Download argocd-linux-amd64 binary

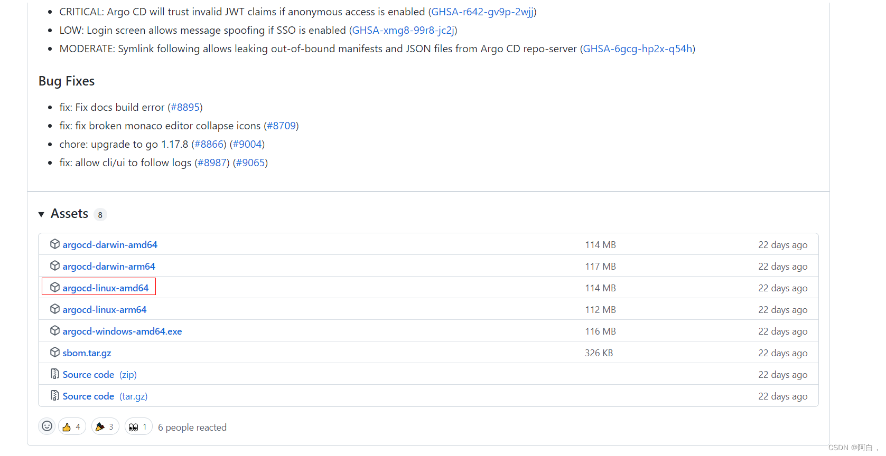tap(106, 288)
